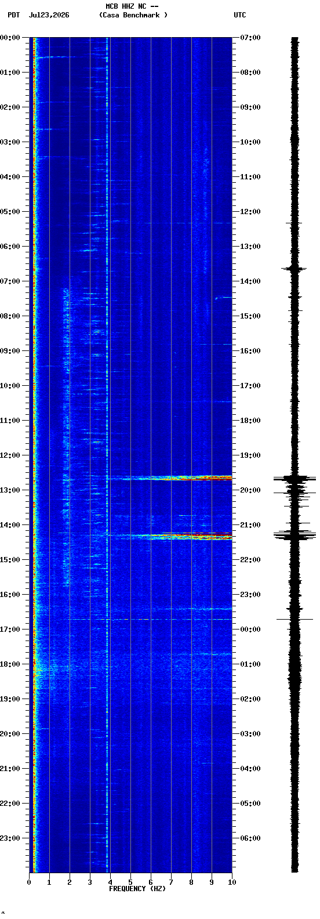Click the MCB HHZ NC station title

coord(132,6)
